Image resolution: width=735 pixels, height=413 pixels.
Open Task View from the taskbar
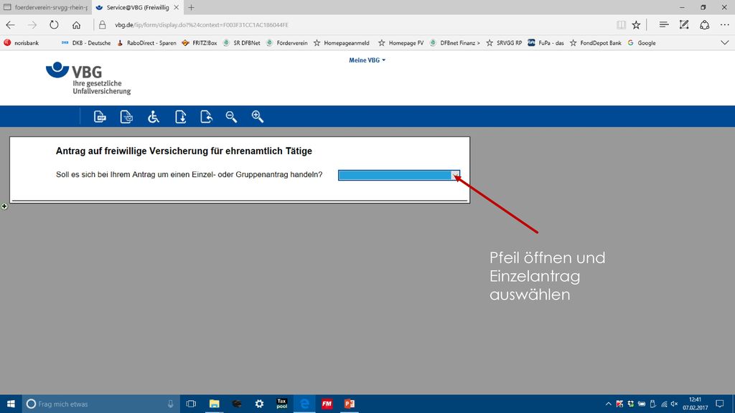tap(191, 404)
